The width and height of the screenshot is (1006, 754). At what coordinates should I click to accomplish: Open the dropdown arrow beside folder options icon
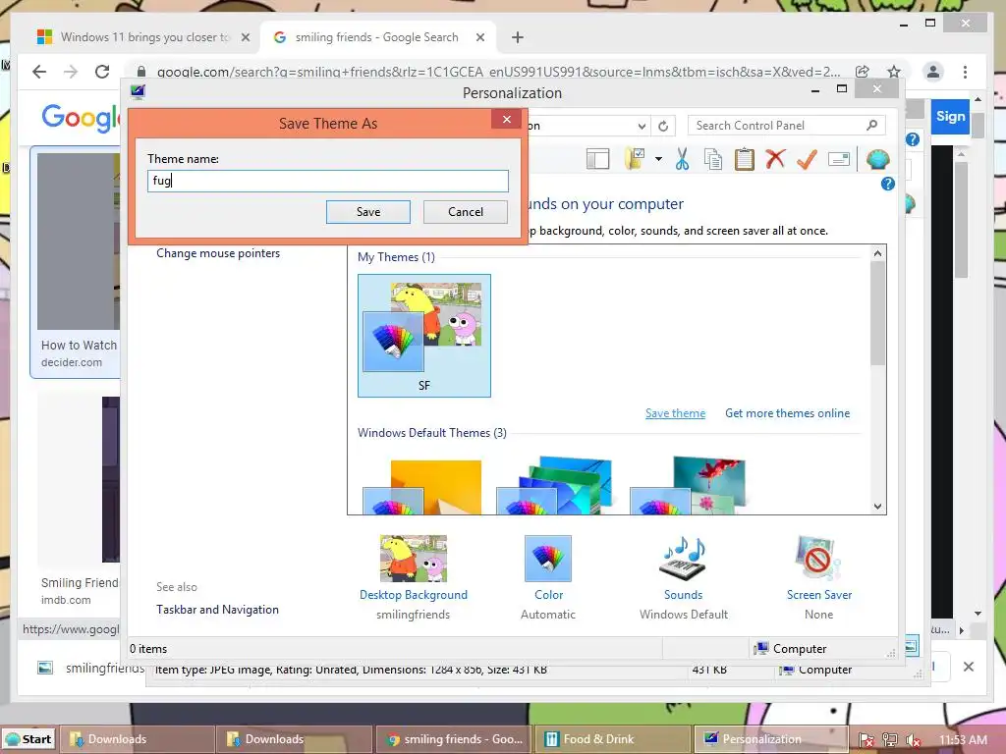[x=658, y=159]
